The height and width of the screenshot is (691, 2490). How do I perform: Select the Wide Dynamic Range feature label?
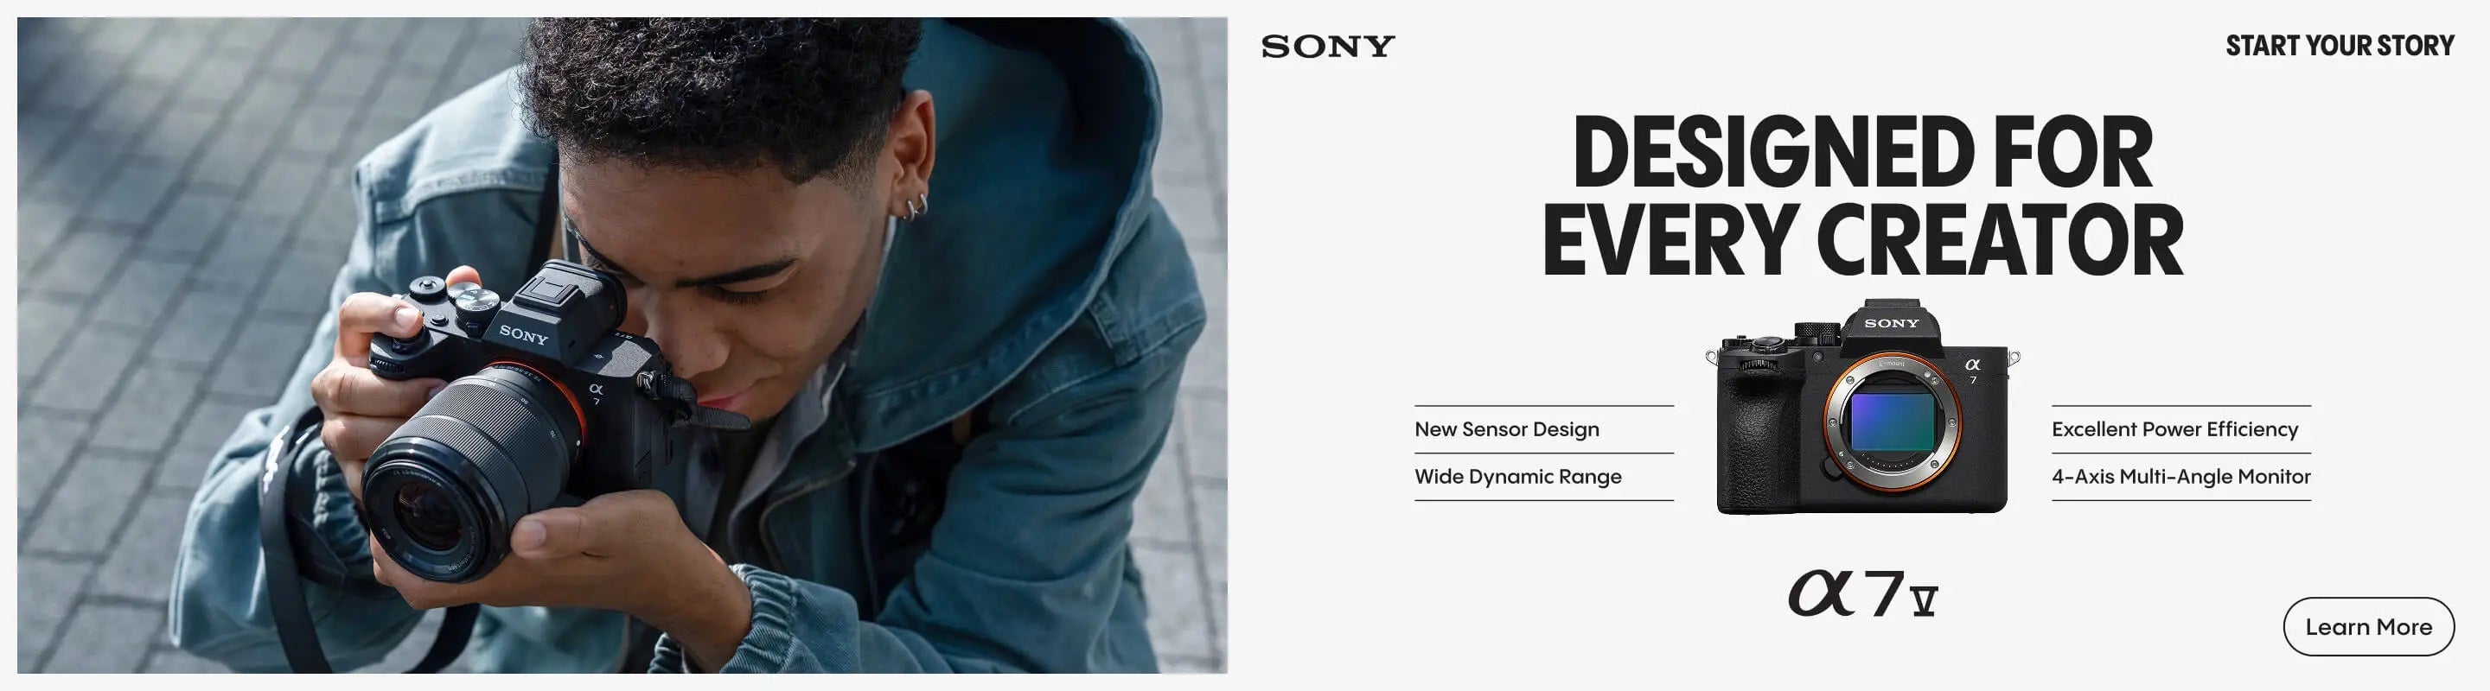pos(1517,477)
